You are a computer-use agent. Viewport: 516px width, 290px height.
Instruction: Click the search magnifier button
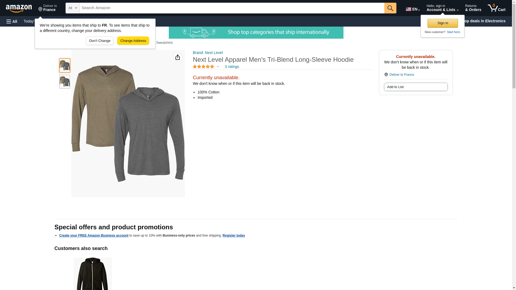[x=390, y=8]
